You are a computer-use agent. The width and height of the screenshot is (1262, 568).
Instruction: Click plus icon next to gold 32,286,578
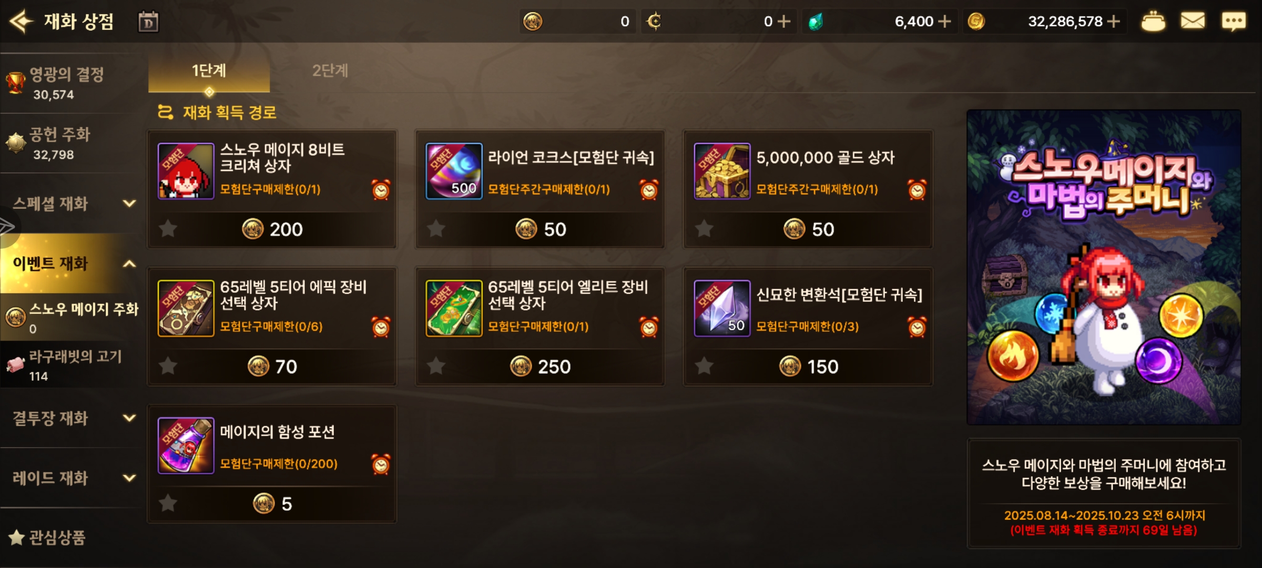1114,22
